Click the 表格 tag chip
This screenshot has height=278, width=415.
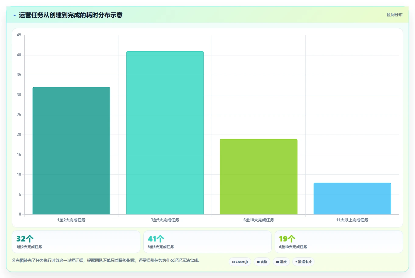(262, 262)
